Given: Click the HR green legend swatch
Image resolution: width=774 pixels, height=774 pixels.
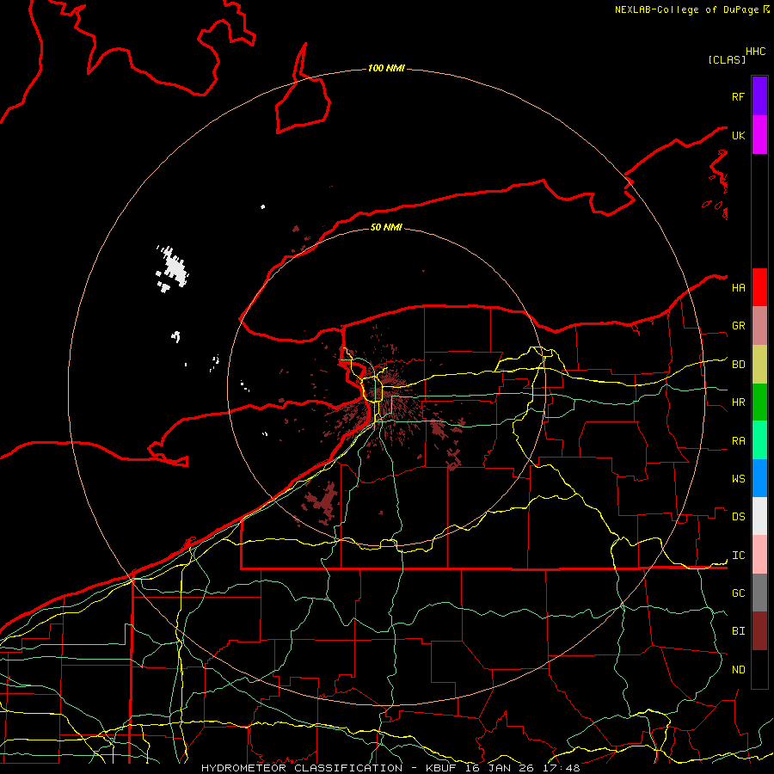Looking at the screenshot, I should pos(759,402).
